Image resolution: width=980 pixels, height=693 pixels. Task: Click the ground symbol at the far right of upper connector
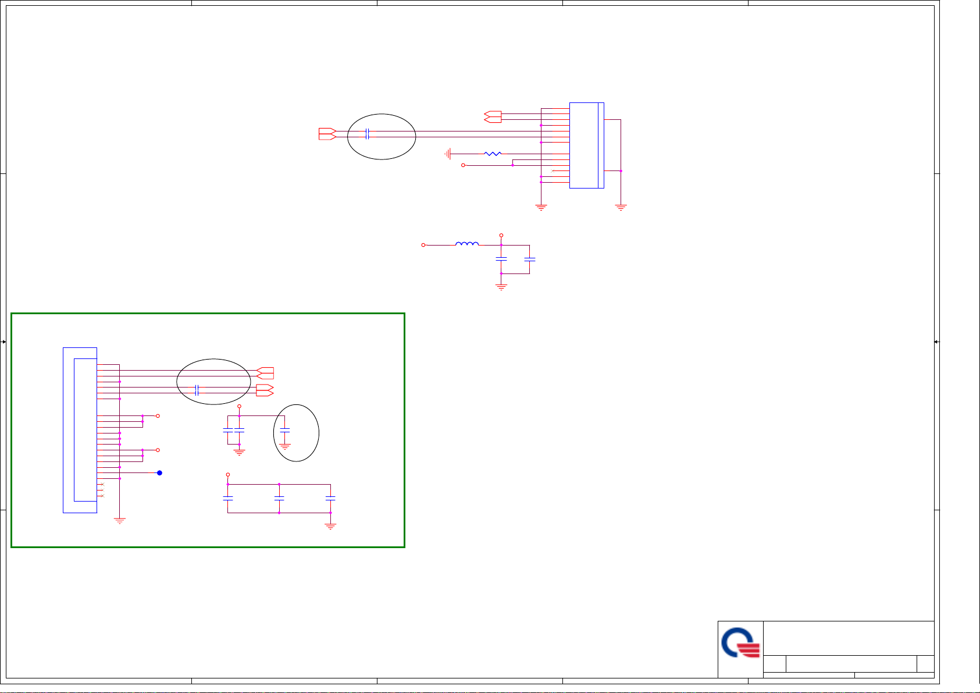pyautogui.click(x=621, y=207)
